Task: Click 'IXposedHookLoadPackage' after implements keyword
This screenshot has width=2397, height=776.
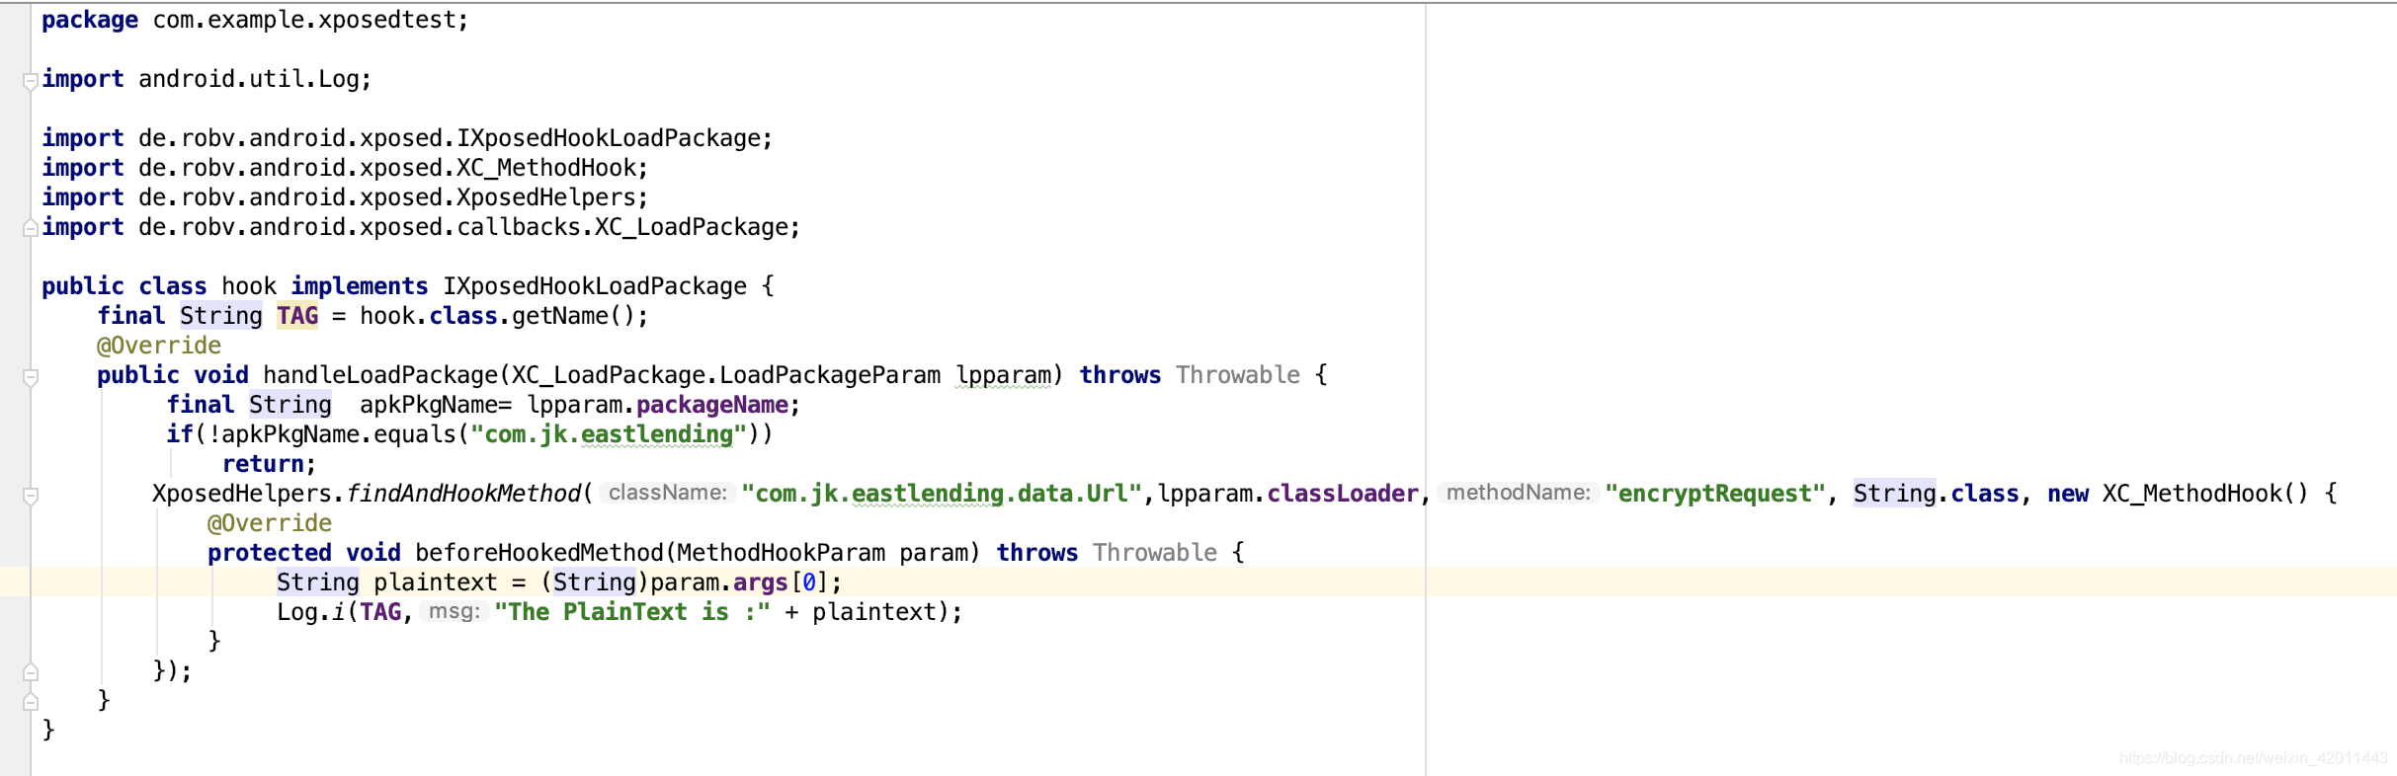Action: click(595, 286)
